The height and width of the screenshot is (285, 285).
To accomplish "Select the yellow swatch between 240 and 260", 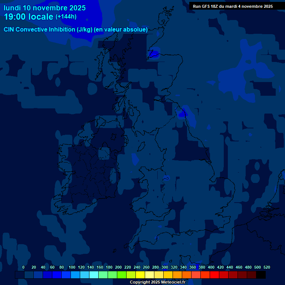I will tap(140, 275).
